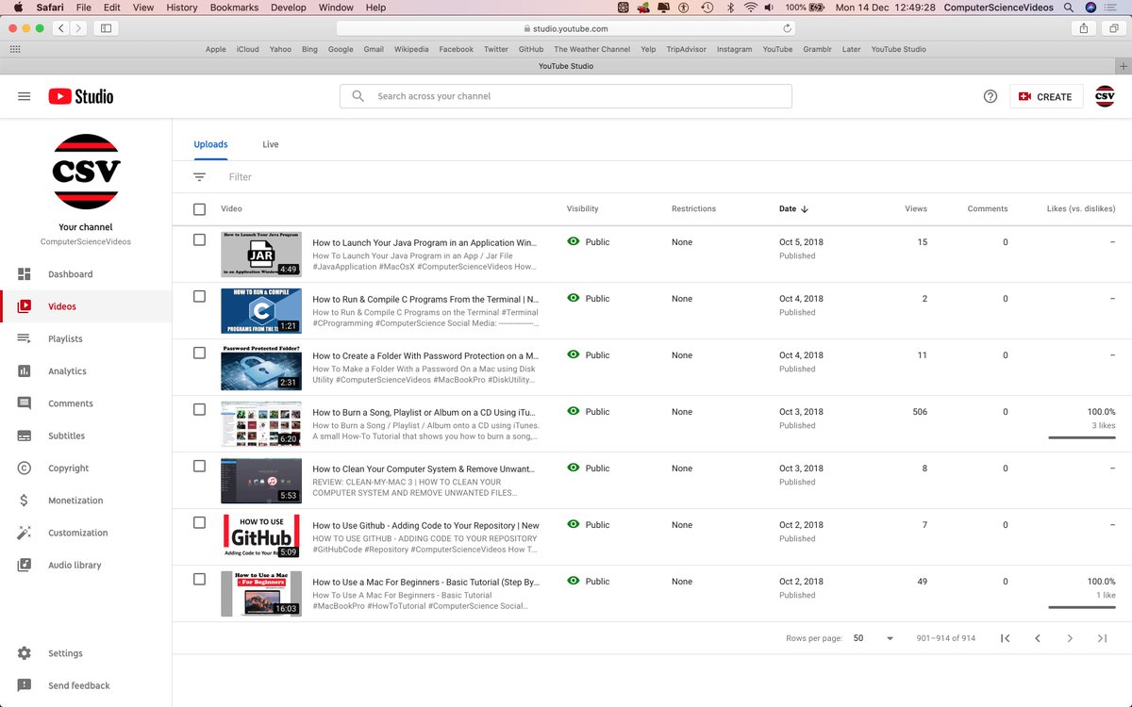The width and height of the screenshot is (1132, 707).
Task: Click the CREATE button
Action: tap(1045, 96)
